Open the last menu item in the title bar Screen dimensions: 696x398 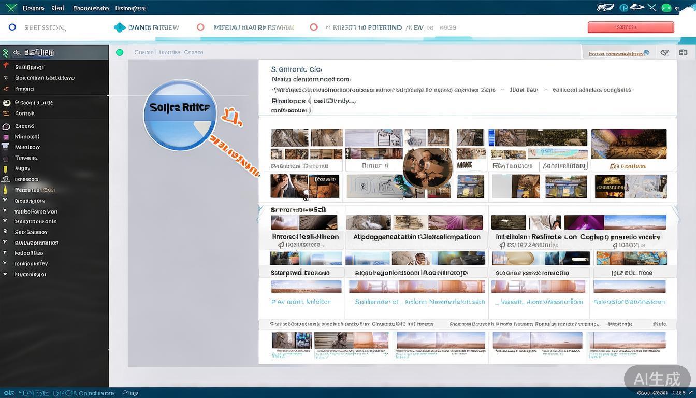pos(130,8)
